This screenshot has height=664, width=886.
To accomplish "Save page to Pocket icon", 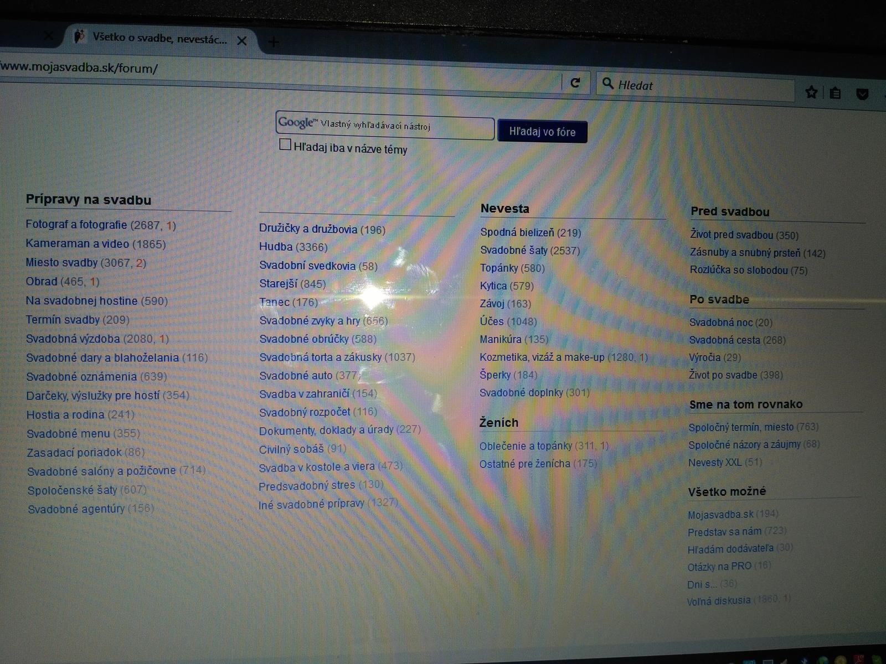I will coord(862,94).
